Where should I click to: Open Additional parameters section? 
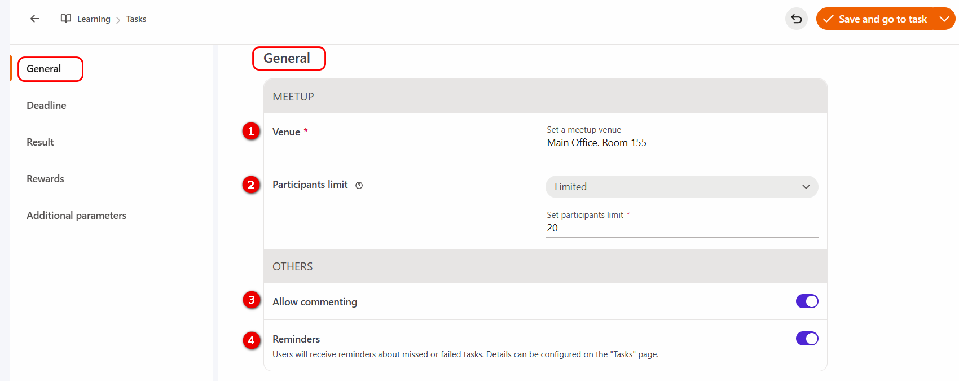[x=76, y=216]
